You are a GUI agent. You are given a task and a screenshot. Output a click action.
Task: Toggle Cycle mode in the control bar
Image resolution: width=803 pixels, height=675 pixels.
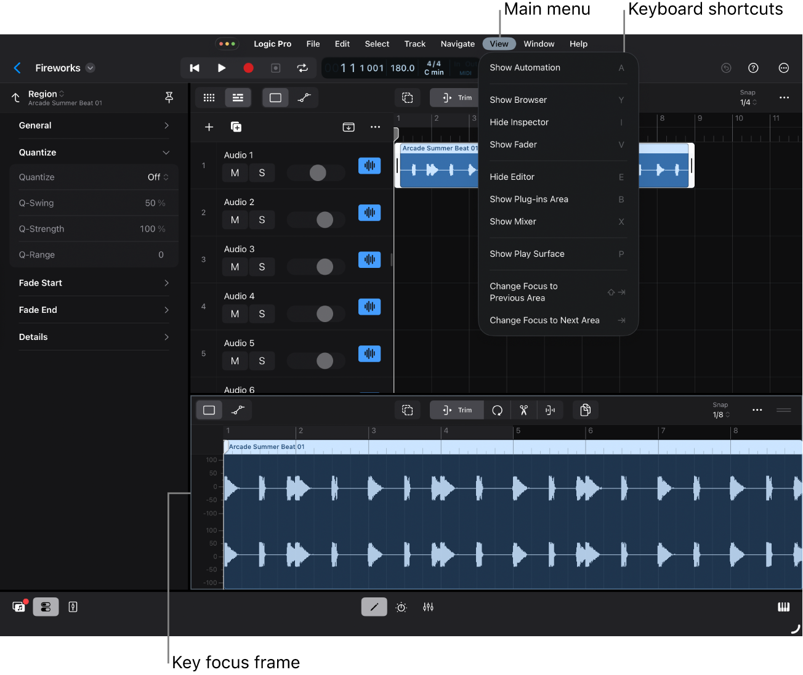click(x=302, y=68)
